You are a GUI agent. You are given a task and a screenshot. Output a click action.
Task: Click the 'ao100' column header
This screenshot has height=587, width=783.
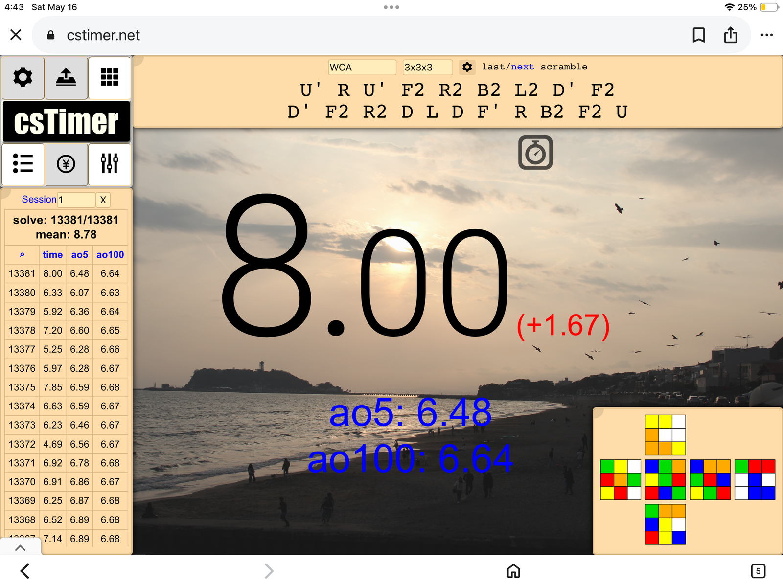(110, 255)
